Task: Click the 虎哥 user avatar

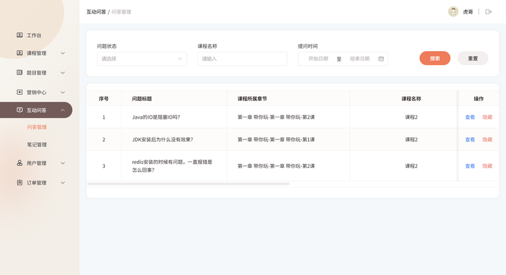Action: [x=453, y=12]
